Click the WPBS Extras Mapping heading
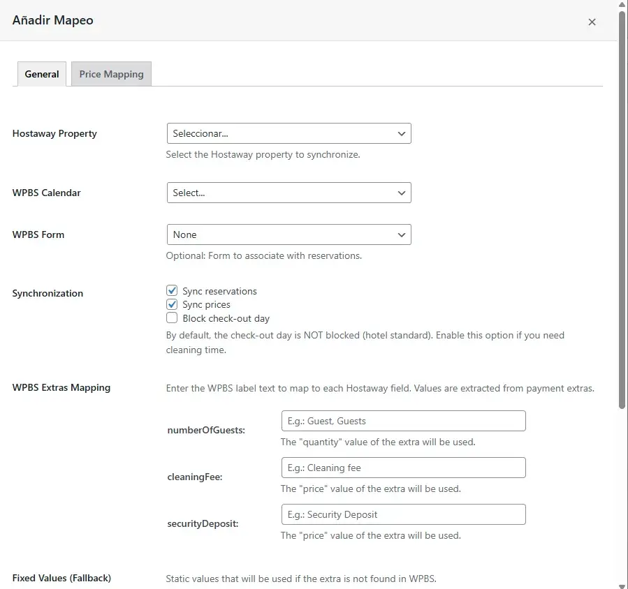 [x=61, y=388]
